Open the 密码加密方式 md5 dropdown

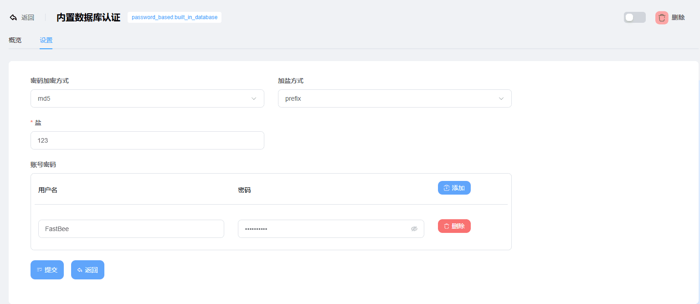[147, 98]
